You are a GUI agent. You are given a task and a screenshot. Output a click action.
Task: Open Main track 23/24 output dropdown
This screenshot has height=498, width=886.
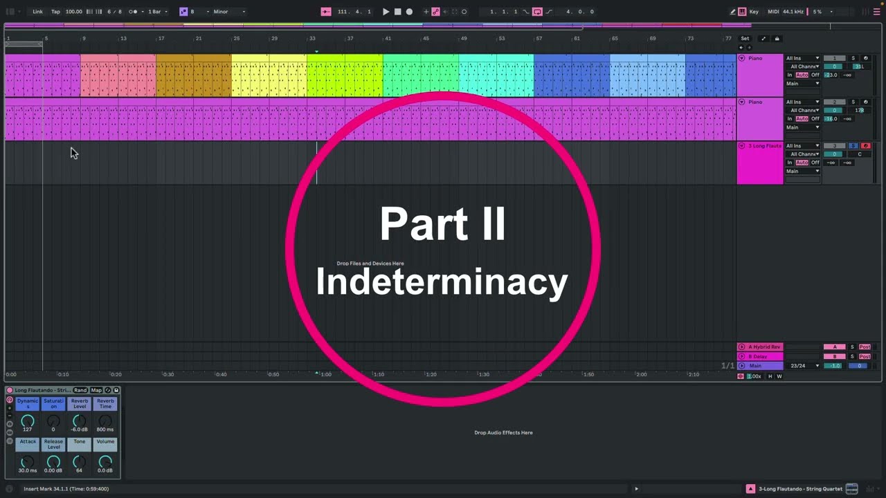[x=804, y=365]
